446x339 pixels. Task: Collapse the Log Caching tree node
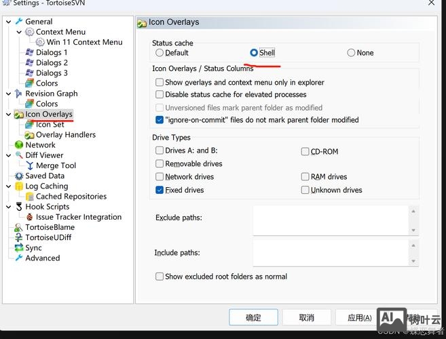pyautogui.click(x=8, y=186)
